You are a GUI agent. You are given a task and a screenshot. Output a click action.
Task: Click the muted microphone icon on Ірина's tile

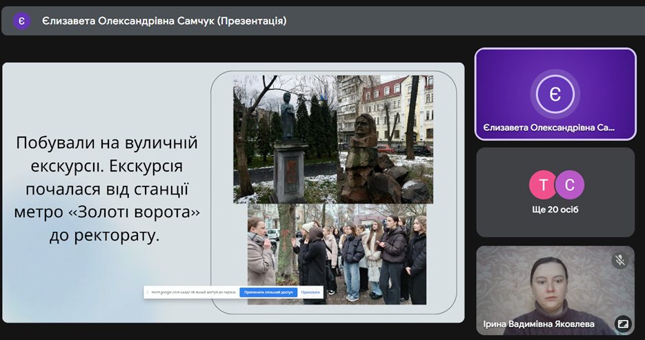pyautogui.click(x=620, y=260)
